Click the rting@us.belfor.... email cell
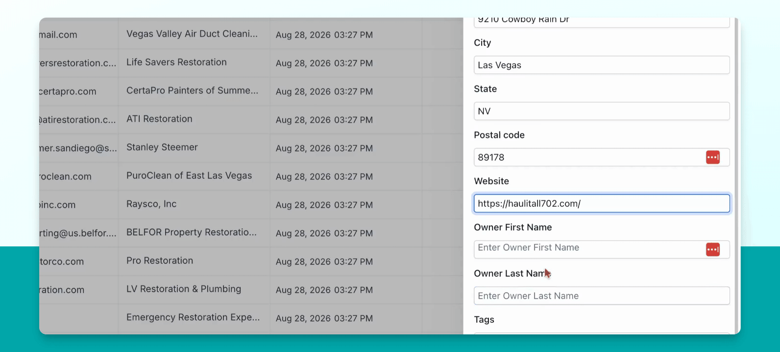 pyautogui.click(x=78, y=233)
